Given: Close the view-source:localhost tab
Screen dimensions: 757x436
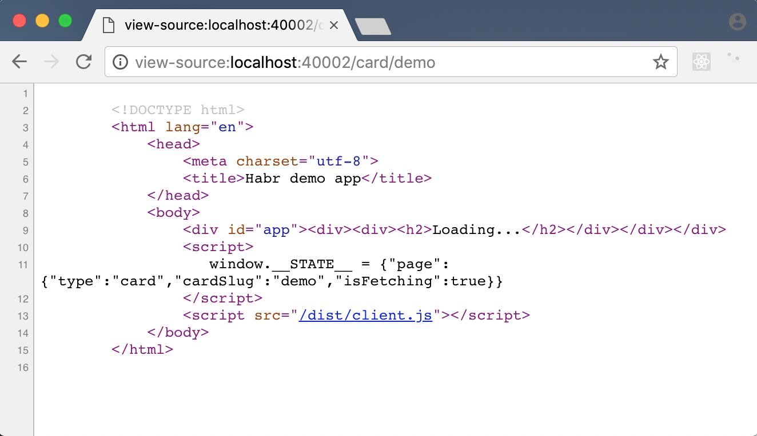Looking at the screenshot, I should [x=334, y=25].
